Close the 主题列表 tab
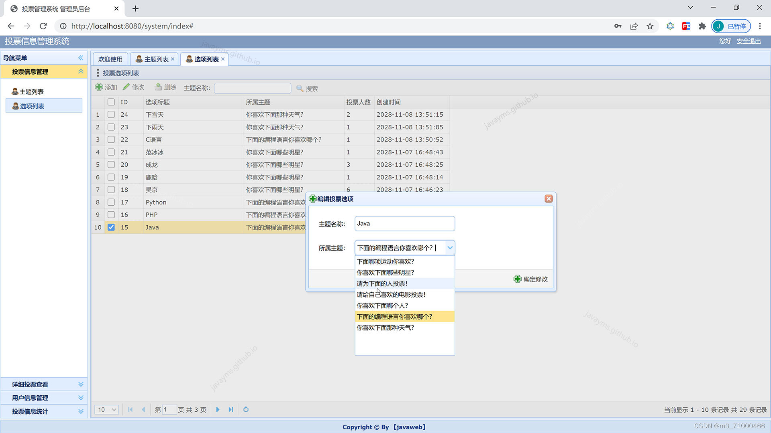 [173, 59]
